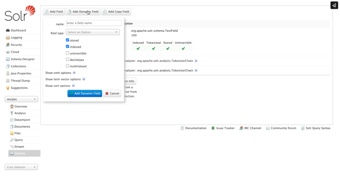
Task: Click the Query magnifier icon
Action: point(12,140)
